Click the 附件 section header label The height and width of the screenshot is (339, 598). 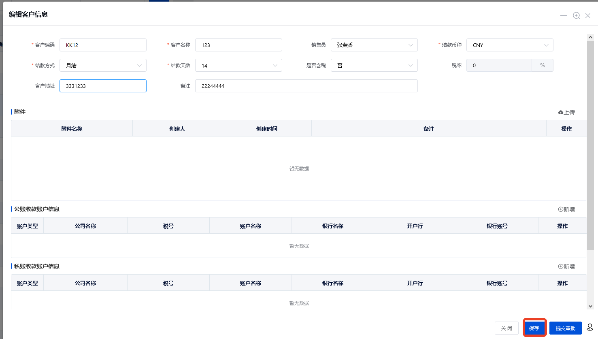point(19,112)
